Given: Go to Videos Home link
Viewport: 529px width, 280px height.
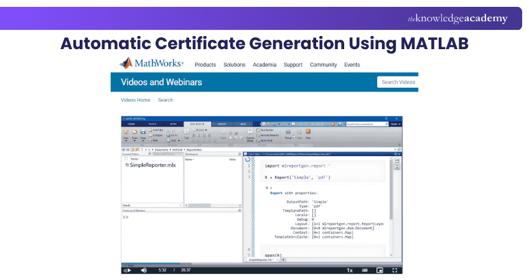Looking at the screenshot, I should 135,100.
